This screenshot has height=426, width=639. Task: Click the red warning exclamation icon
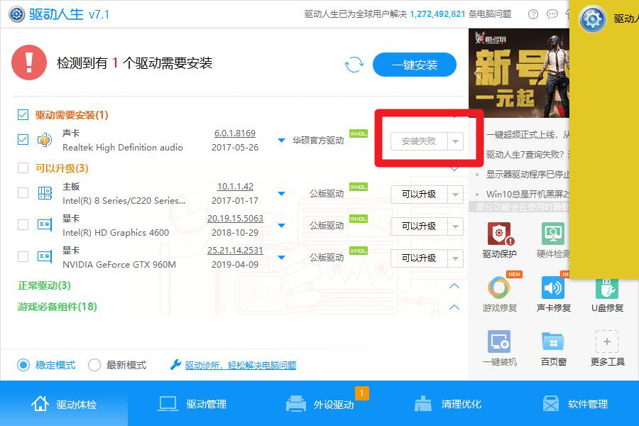pyautogui.click(x=29, y=62)
